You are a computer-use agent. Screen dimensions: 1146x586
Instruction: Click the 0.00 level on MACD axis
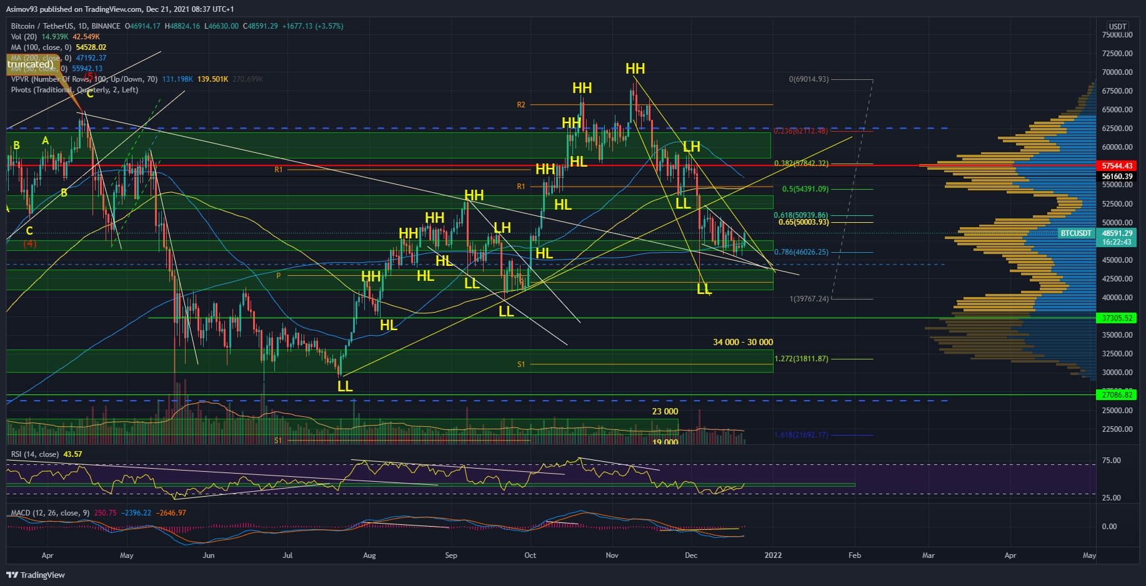(x=1109, y=527)
